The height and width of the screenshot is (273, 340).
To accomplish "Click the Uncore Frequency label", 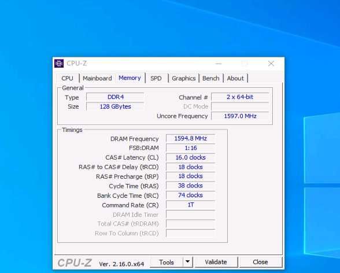I will (182, 116).
